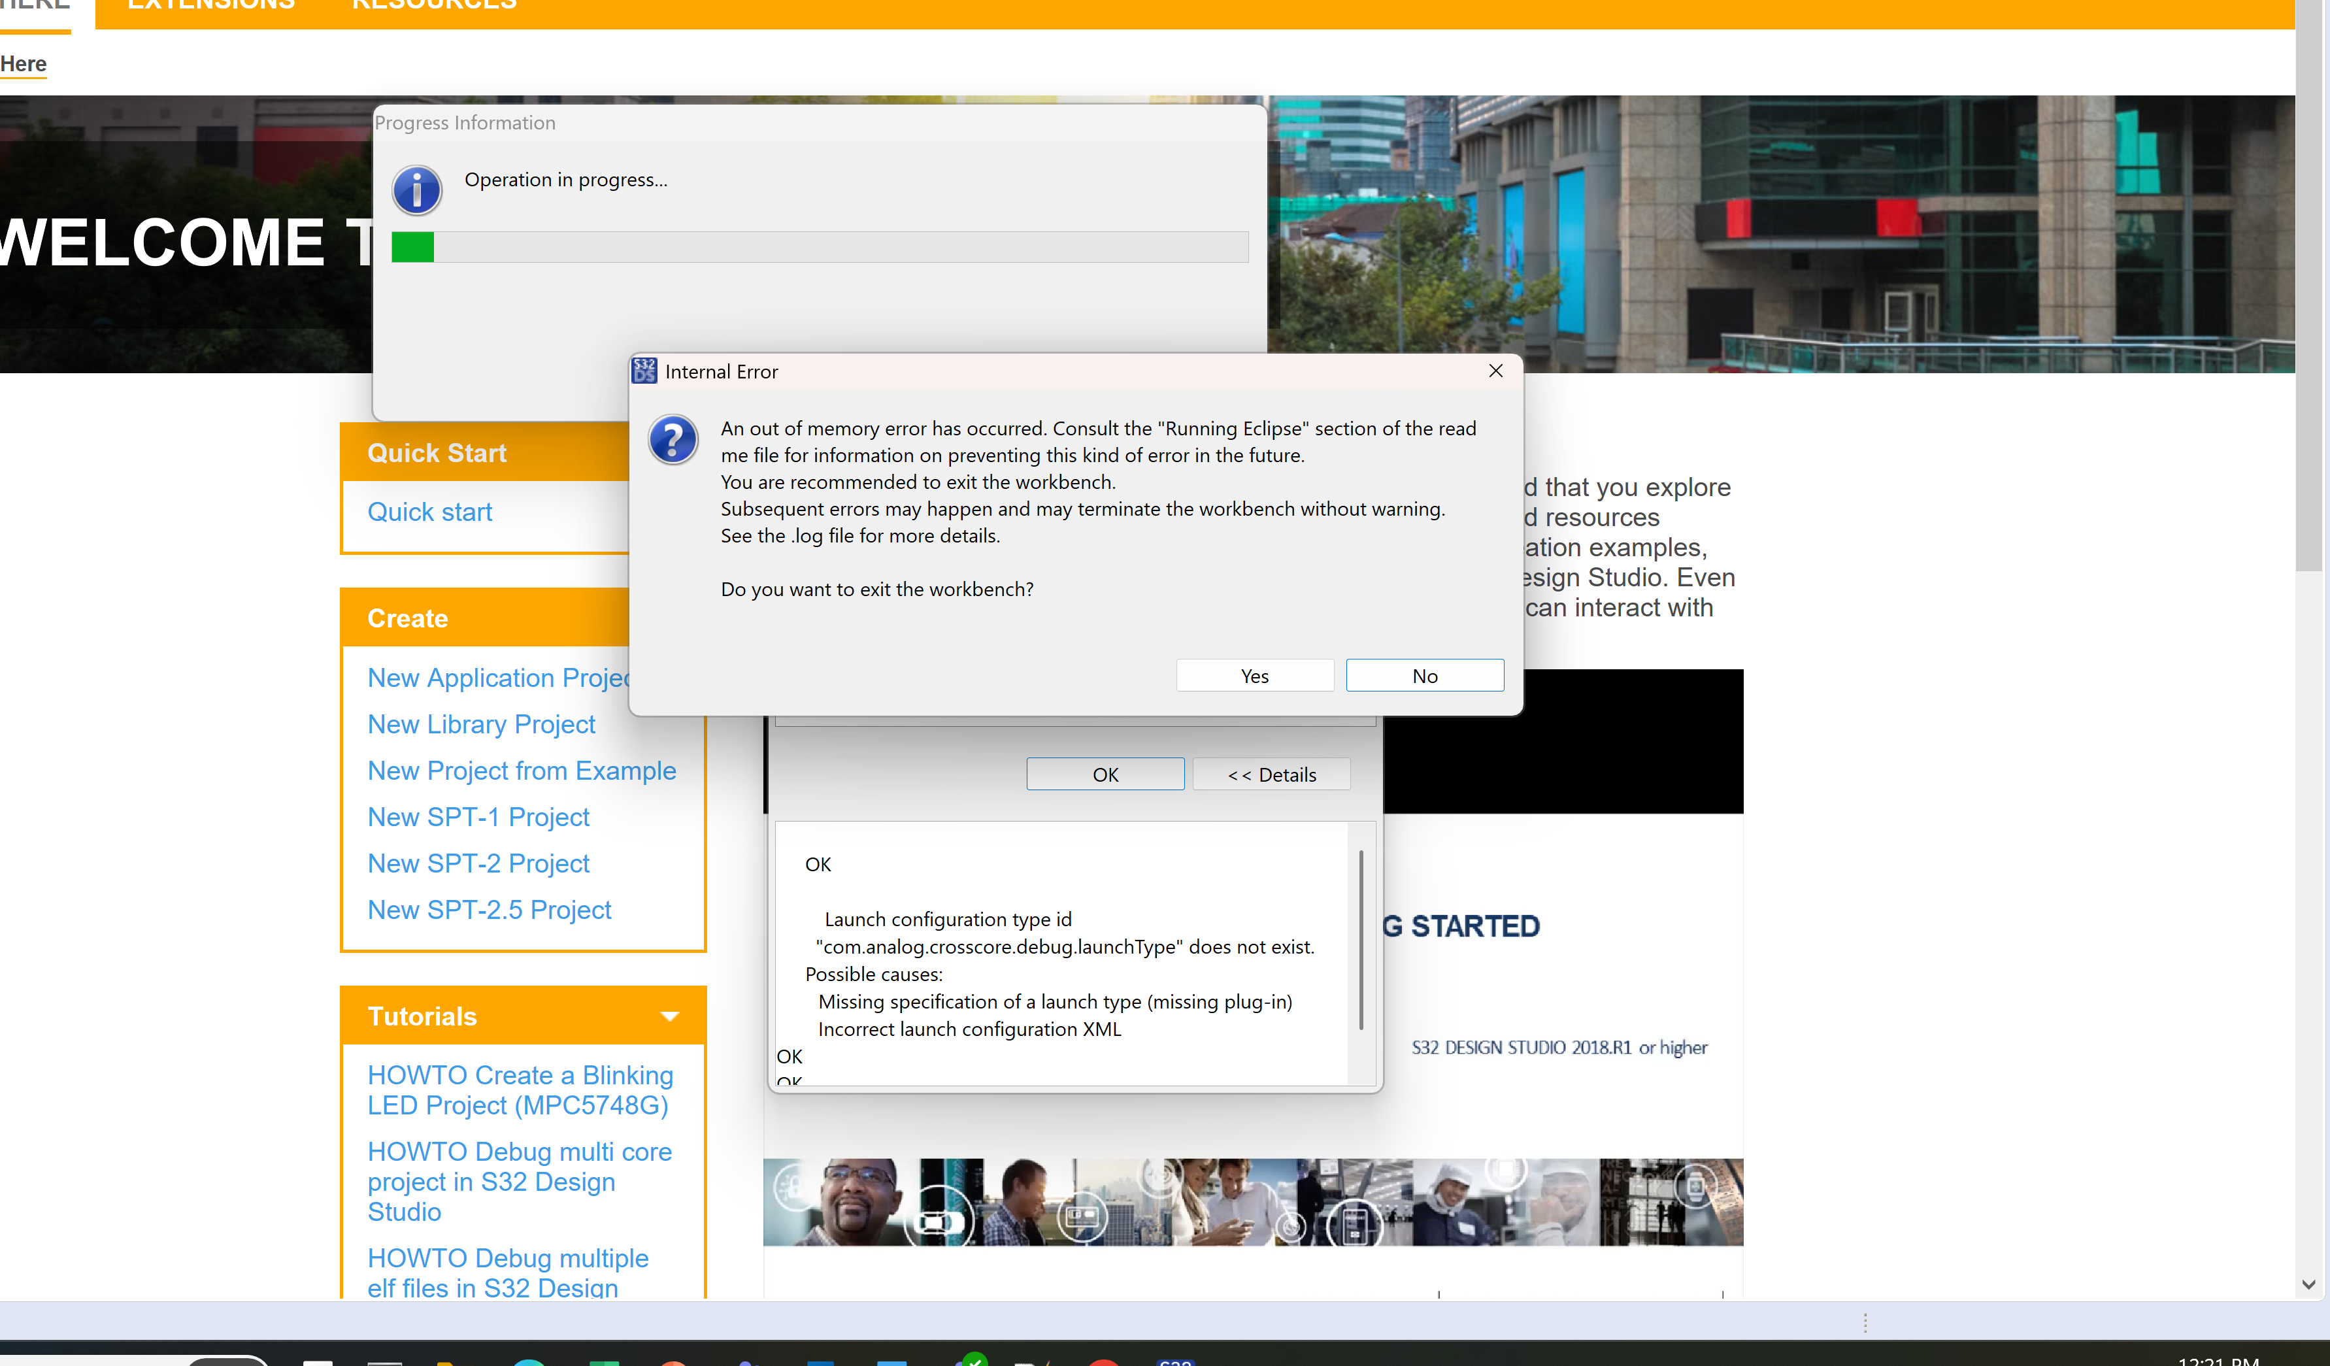Open New Project from Example link
2330x1366 pixels.
[522, 771]
